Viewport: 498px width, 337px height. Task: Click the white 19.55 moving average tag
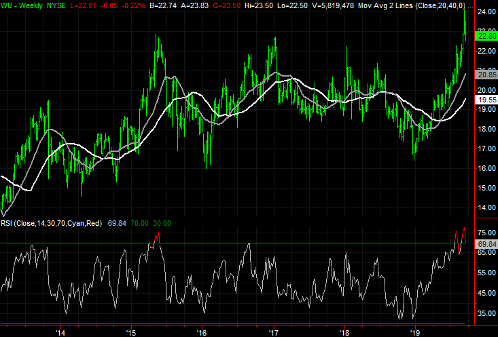coord(484,99)
